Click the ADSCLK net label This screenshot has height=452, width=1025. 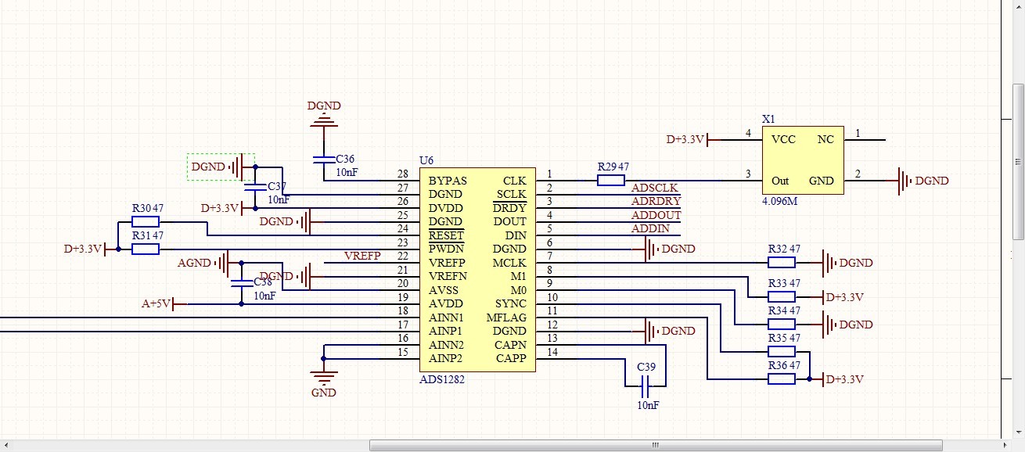(x=655, y=188)
